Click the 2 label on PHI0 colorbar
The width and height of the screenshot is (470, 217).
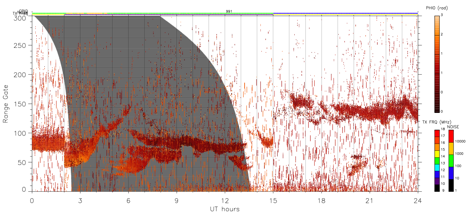coord(442,34)
